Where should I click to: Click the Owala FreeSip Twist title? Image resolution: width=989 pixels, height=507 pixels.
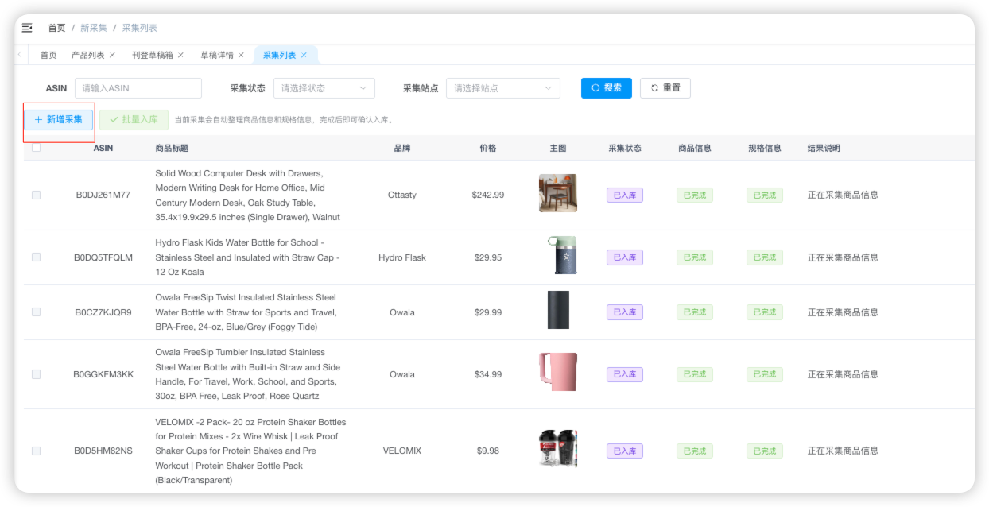(246, 312)
